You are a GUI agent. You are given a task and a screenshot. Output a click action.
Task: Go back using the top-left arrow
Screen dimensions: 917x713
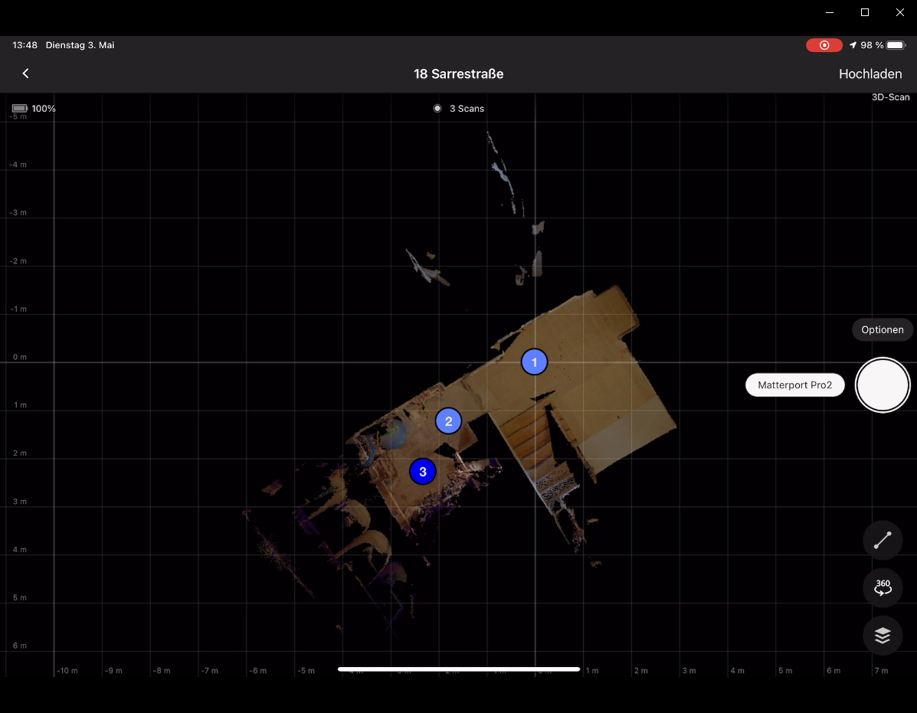tap(25, 74)
